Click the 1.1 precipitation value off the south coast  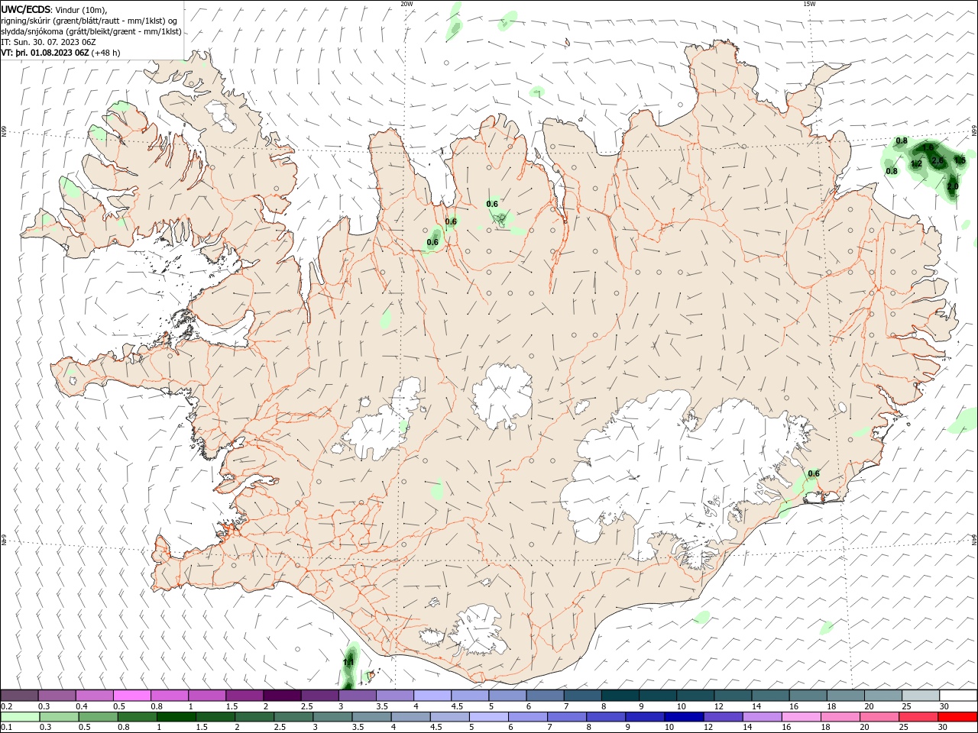348,662
